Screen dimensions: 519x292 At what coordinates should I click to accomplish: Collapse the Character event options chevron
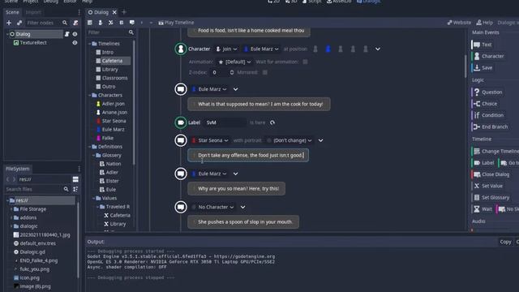pyautogui.click(x=378, y=49)
